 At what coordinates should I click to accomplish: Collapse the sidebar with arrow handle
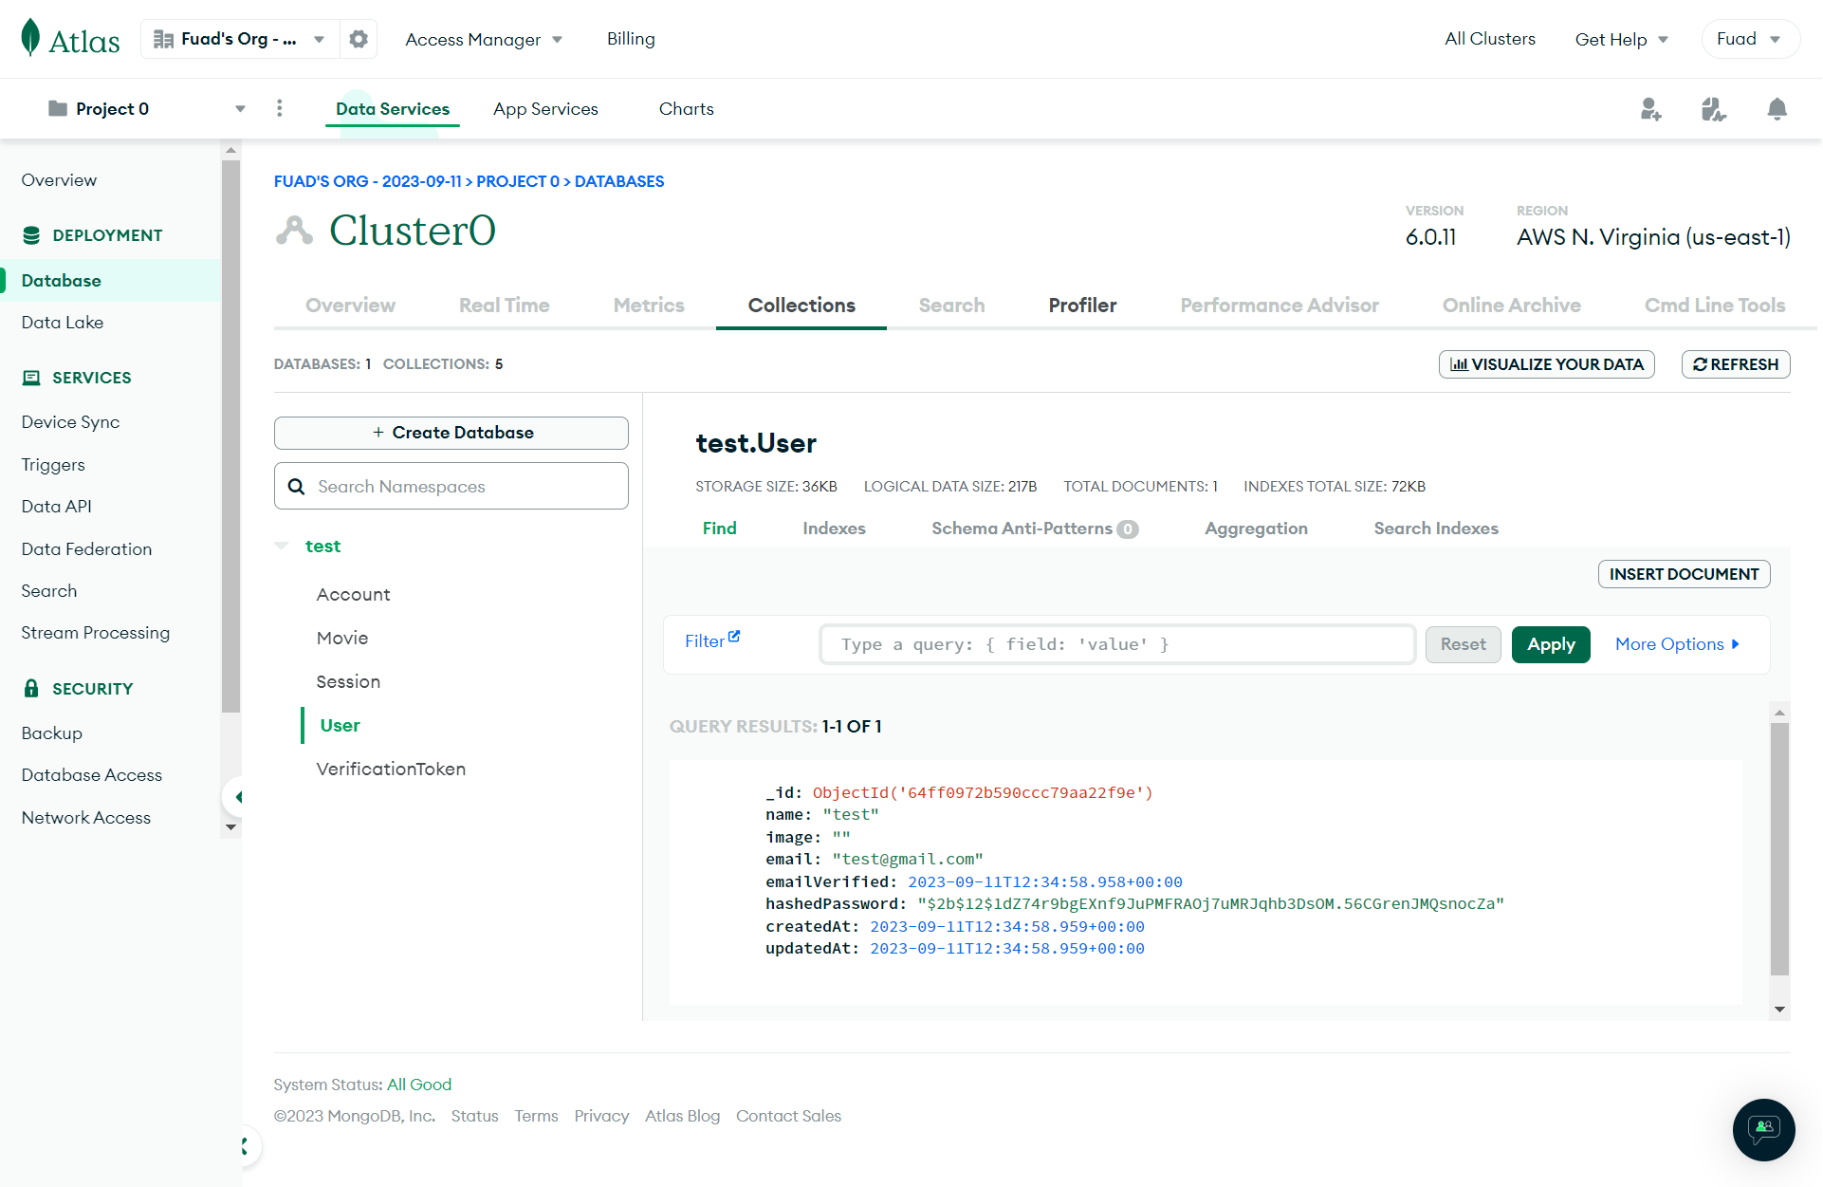click(x=236, y=797)
